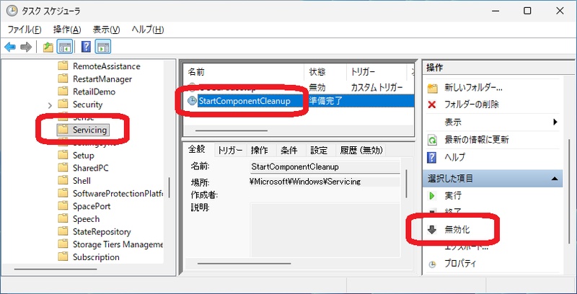
Task: Select the Subscription folder
Action: click(x=96, y=257)
